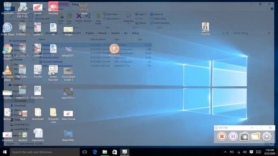Screen dimensions: 278x156
Task: Select the 5b0ee0027 image on desktop
Action: coord(69,52)
